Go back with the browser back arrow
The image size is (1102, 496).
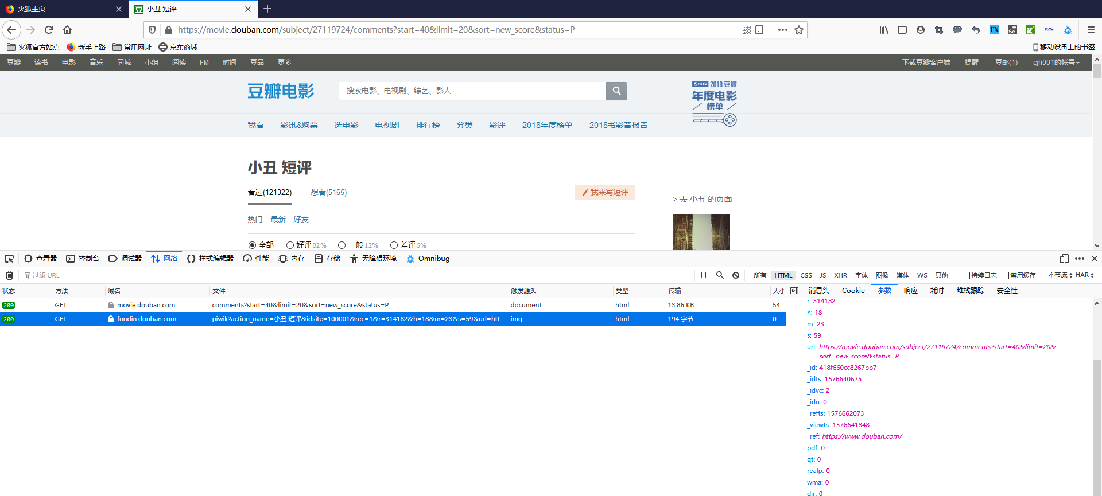pyautogui.click(x=11, y=30)
